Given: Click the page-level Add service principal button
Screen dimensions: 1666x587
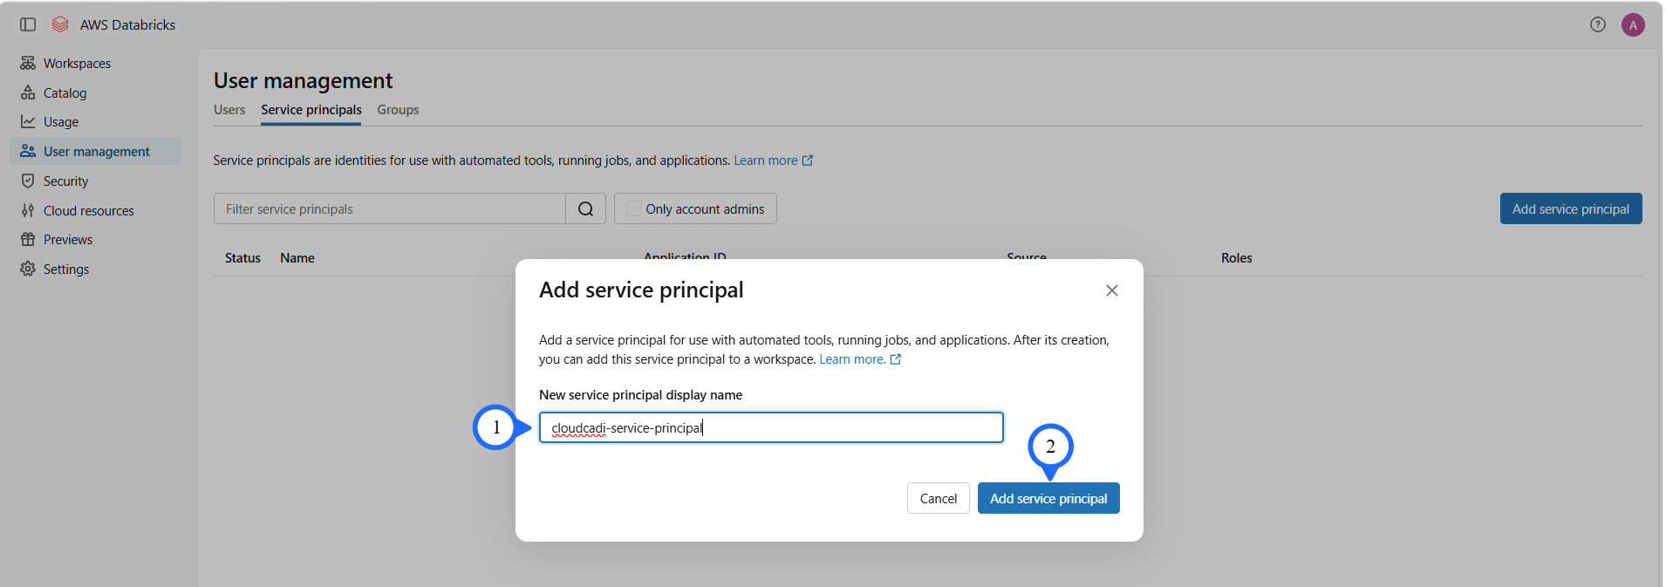Looking at the screenshot, I should pyautogui.click(x=1571, y=208).
